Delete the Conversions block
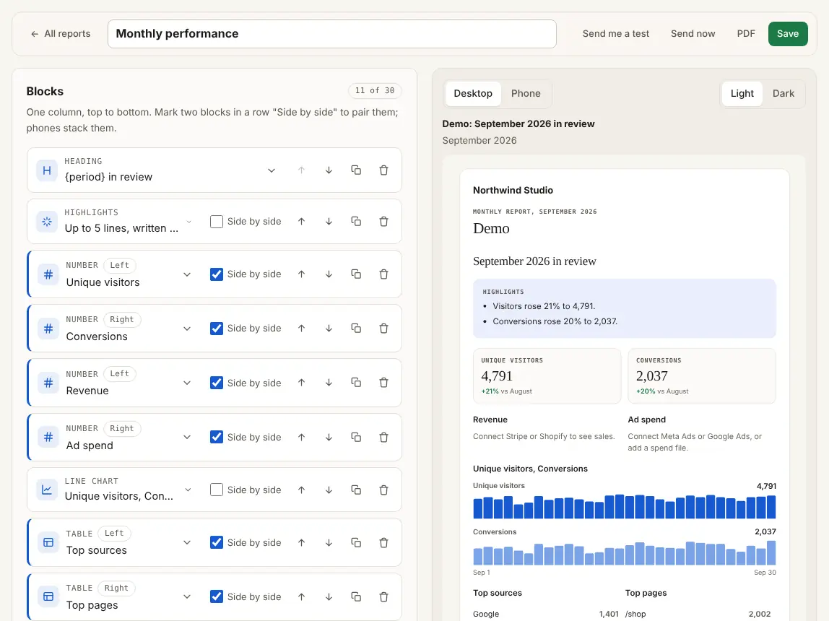Viewport: 829px width, 621px height. tap(384, 329)
